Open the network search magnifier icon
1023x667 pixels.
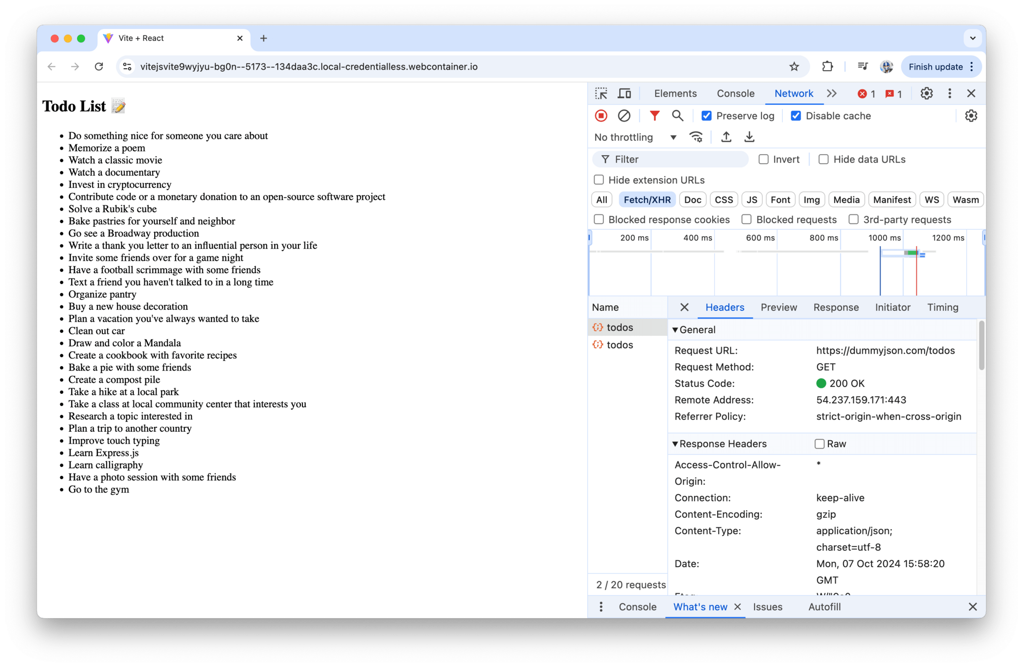(x=678, y=116)
